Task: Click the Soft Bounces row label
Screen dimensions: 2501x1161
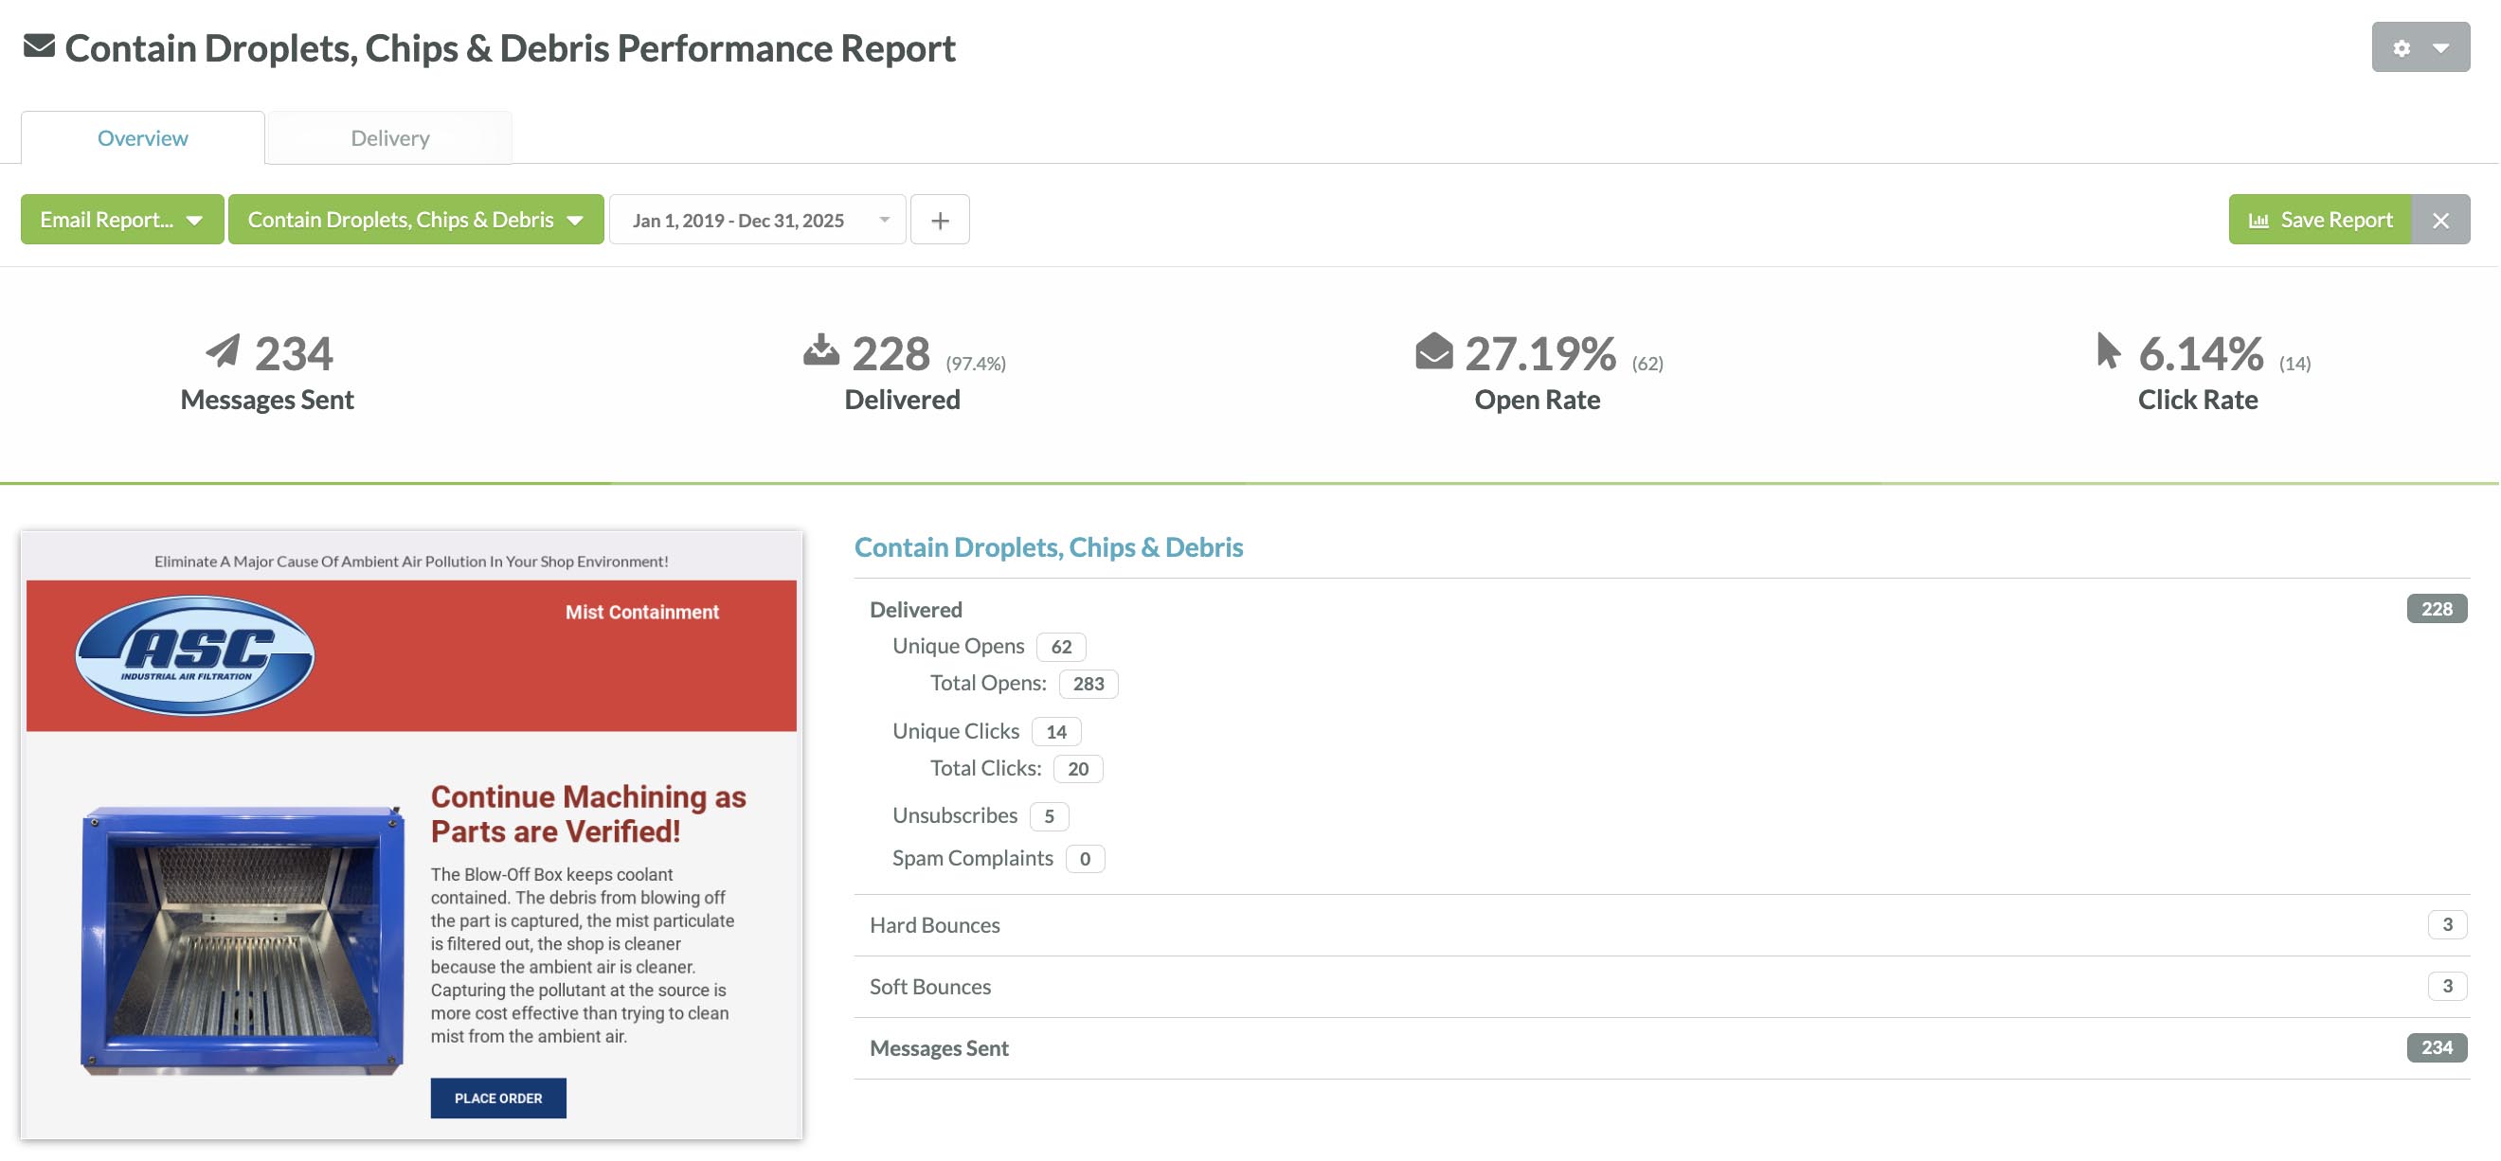Action: click(930, 985)
